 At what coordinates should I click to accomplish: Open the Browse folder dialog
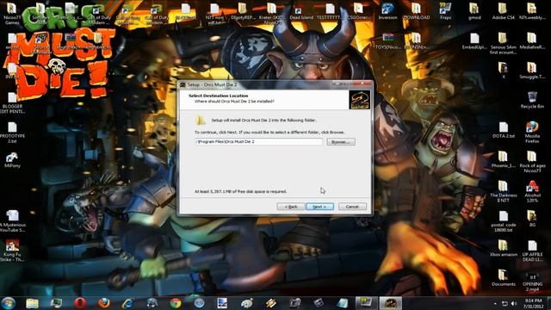point(341,141)
